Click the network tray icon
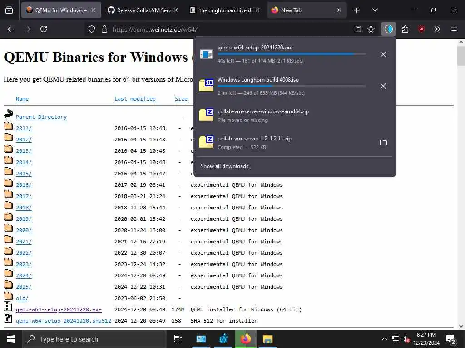 click(x=396, y=339)
